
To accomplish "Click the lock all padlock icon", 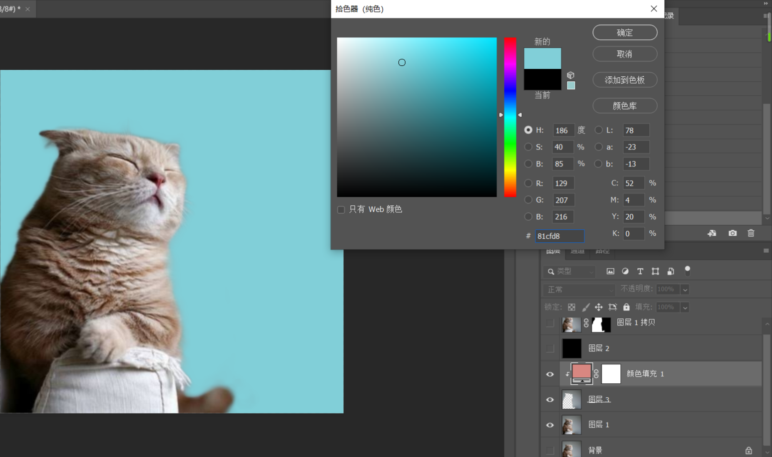I will (x=626, y=307).
